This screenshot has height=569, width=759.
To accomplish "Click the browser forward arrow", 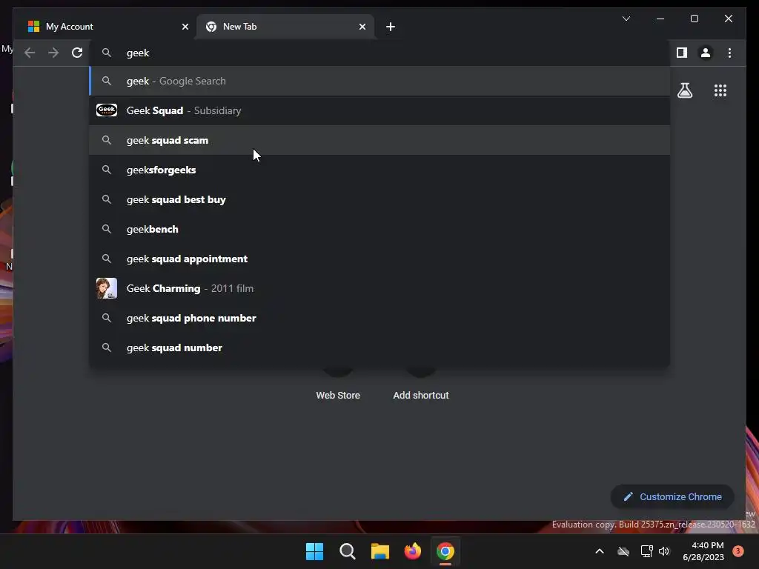I will [x=53, y=53].
